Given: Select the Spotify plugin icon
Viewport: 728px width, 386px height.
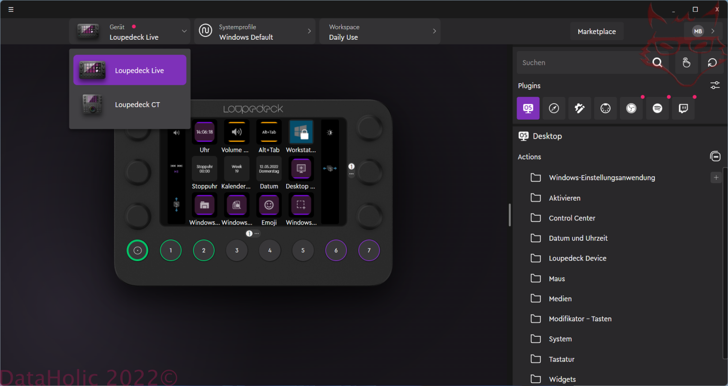Looking at the screenshot, I should coord(657,108).
